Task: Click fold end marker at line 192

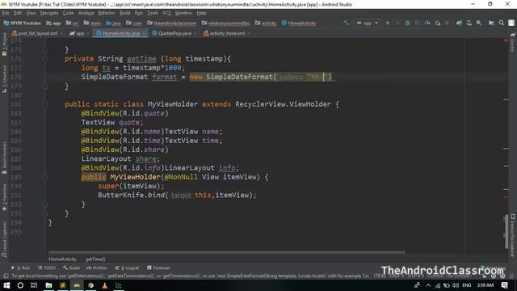Action: (45, 205)
